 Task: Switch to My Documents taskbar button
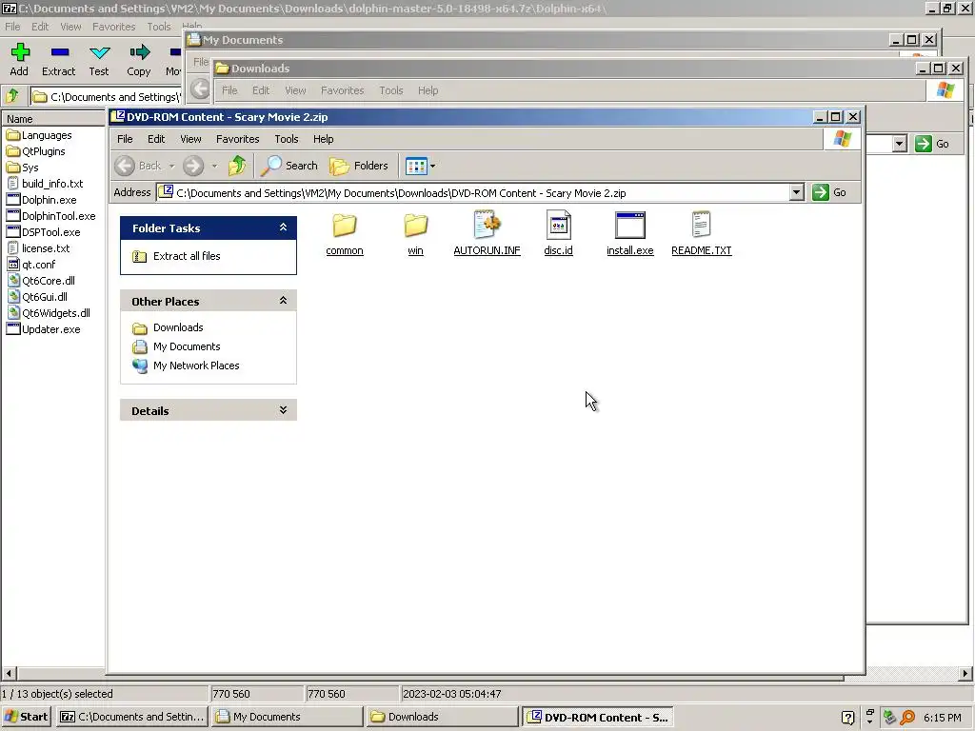(x=287, y=717)
